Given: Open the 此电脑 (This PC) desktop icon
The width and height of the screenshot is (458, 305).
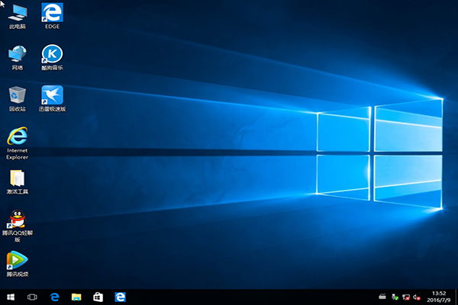Looking at the screenshot, I should (17, 13).
